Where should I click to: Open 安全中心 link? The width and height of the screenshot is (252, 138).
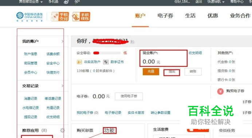(53, 63)
